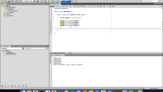Viewport: 163px width, 92px height.
Task: Click Find Next Occurrence icon
Action: 80,6
